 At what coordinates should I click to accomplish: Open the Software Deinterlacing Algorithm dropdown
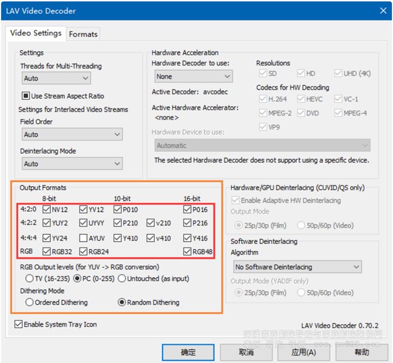pos(297,267)
